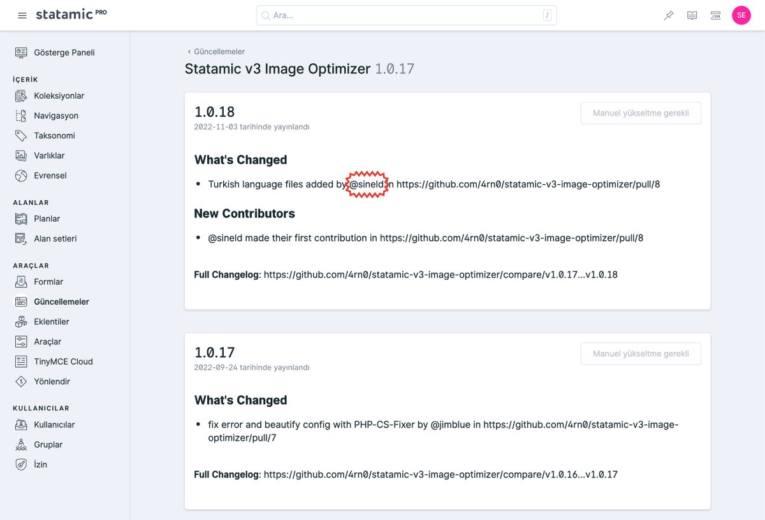This screenshot has width=765, height=520.
Task: Select the Koleksiyonlar sidebar icon
Action: point(21,96)
